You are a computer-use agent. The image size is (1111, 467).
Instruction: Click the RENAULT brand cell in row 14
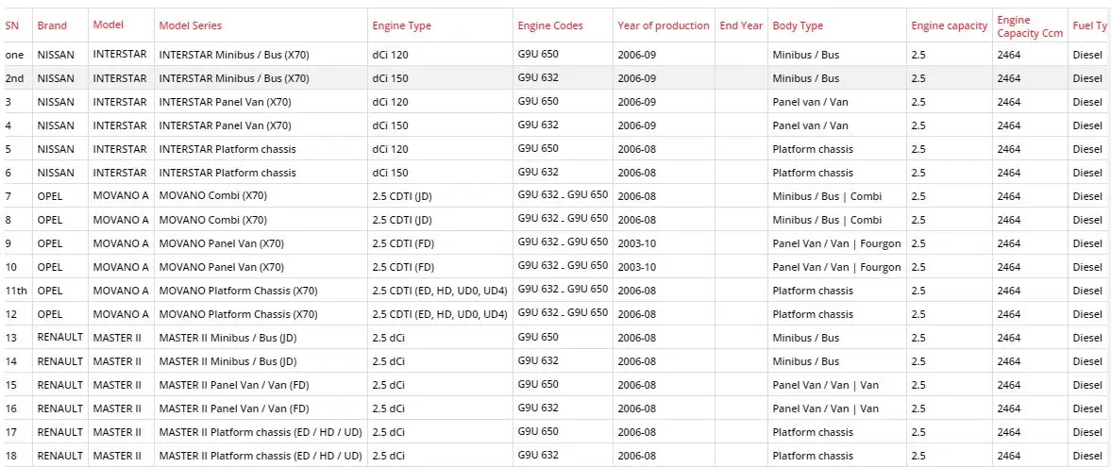[60, 361]
